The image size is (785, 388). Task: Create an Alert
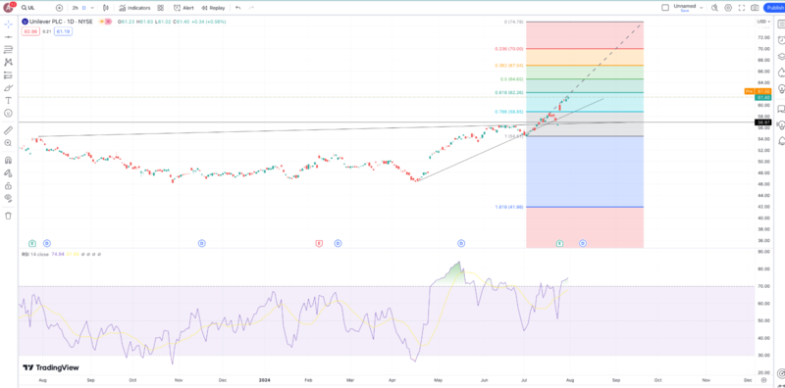click(x=183, y=8)
